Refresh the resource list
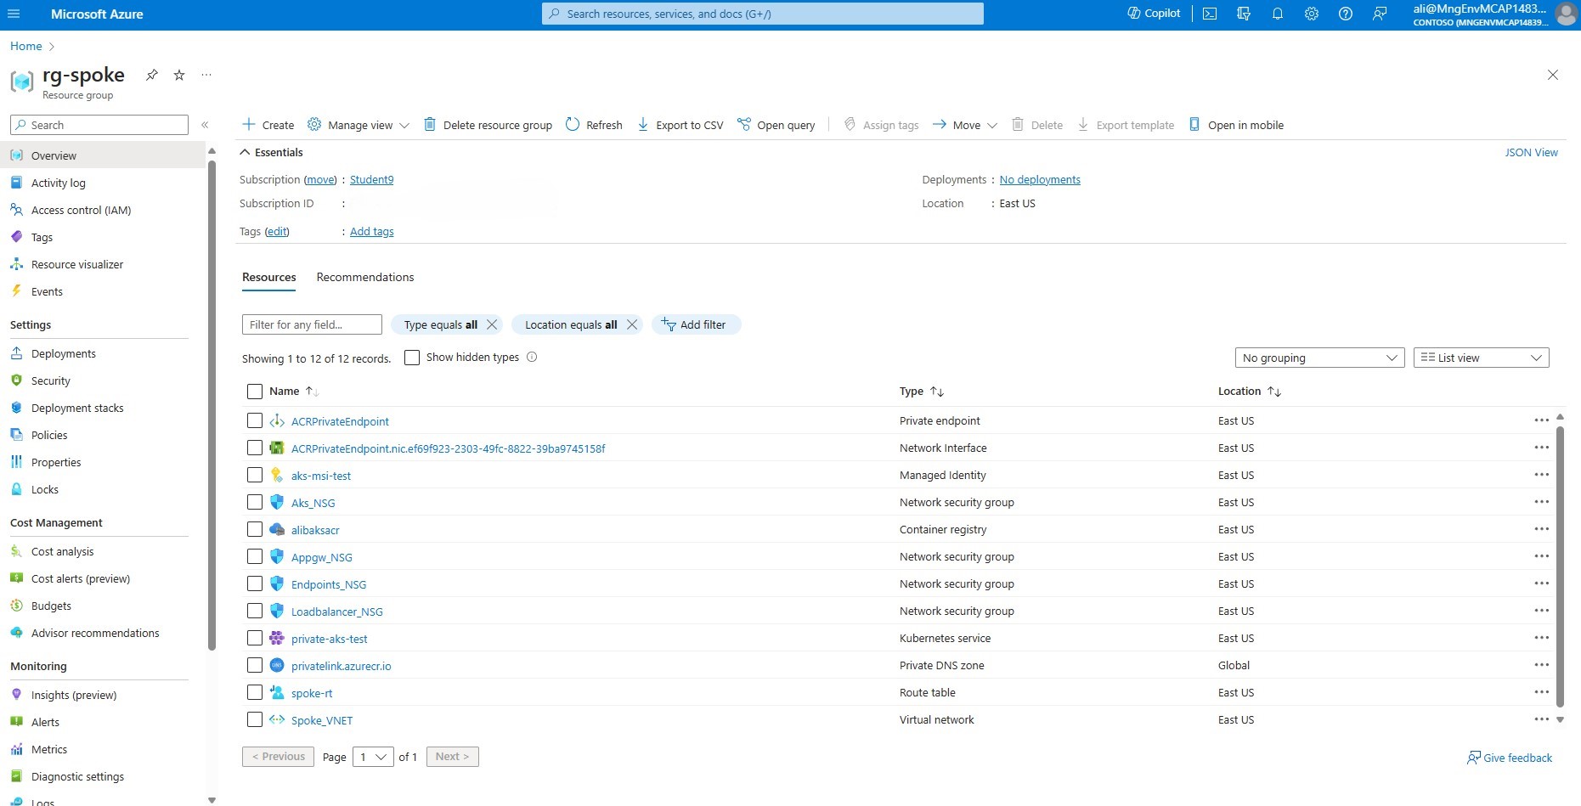 pos(594,125)
